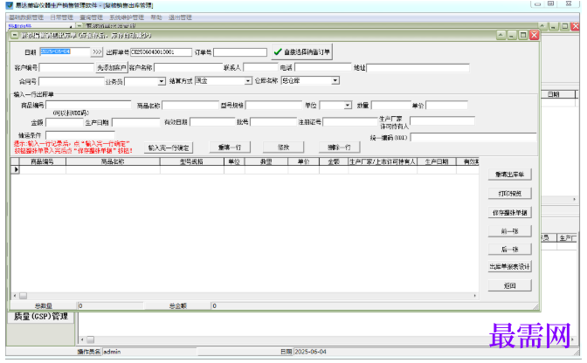Click the 打印预览 button

[509, 194]
